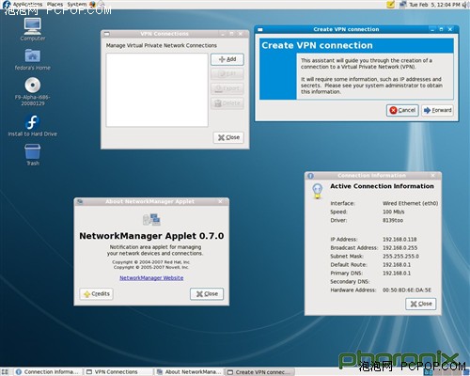Screen dimensions: 470x376
Task: Click Close in Connection Information dialog
Action: [x=421, y=304]
